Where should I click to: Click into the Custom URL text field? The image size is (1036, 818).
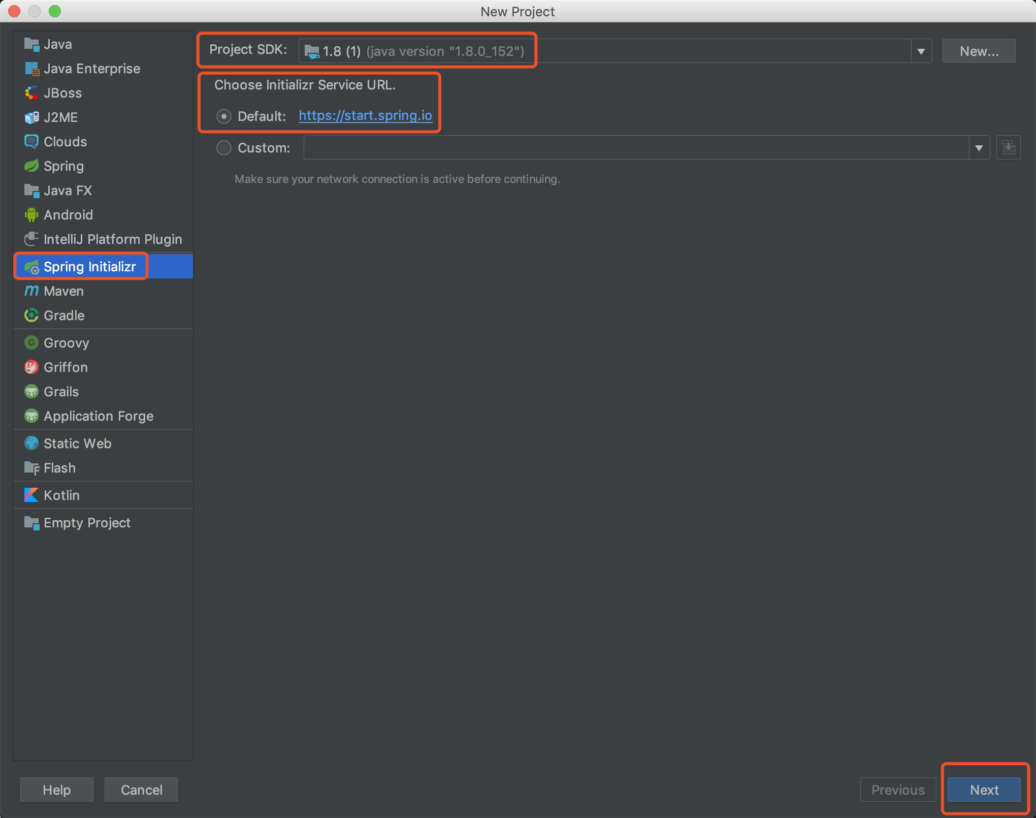(x=635, y=148)
